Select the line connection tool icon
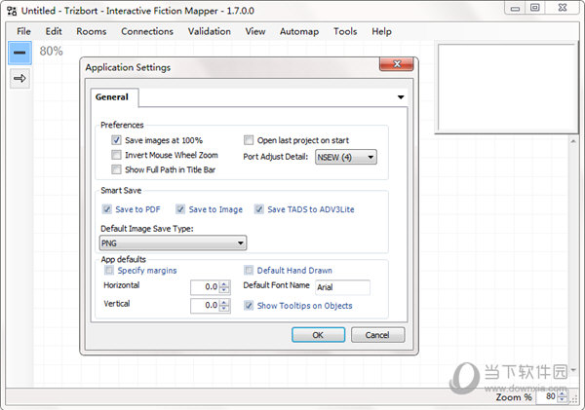The width and height of the screenshot is (585, 410). tap(19, 53)
